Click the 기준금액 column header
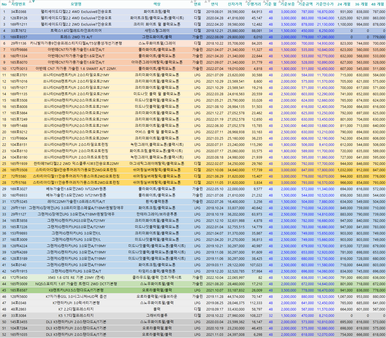The width and height of the screenshot is (386, 338). click(305, 4)
